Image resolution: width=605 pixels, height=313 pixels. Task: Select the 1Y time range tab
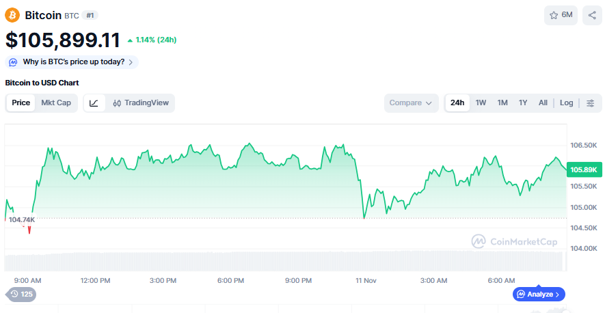point(523,103)
